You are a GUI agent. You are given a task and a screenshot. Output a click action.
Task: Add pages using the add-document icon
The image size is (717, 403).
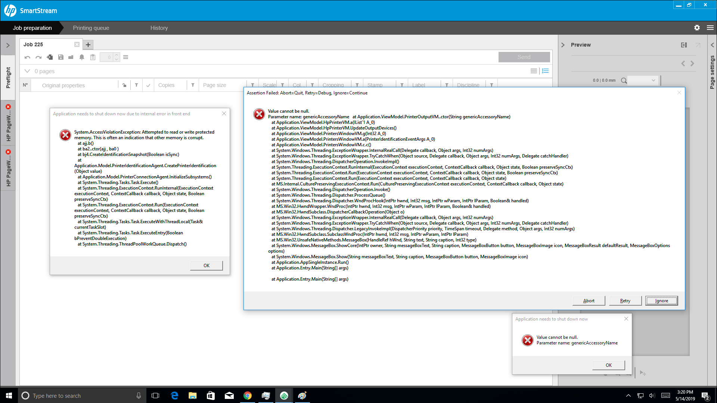(49, 57)
